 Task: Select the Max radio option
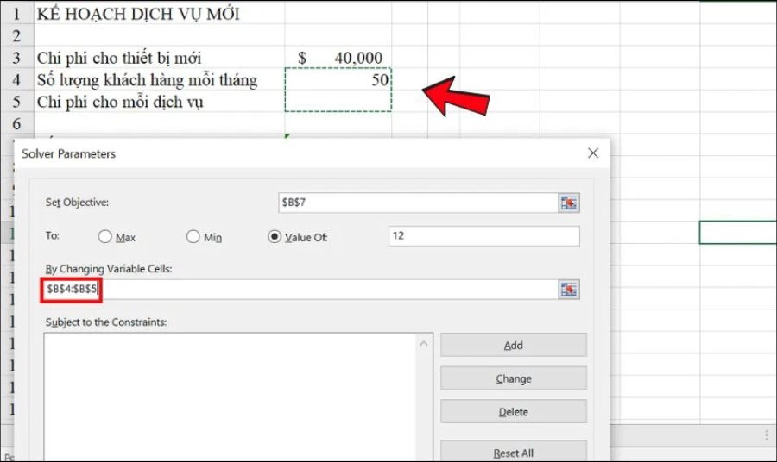(x=105, y=237)
